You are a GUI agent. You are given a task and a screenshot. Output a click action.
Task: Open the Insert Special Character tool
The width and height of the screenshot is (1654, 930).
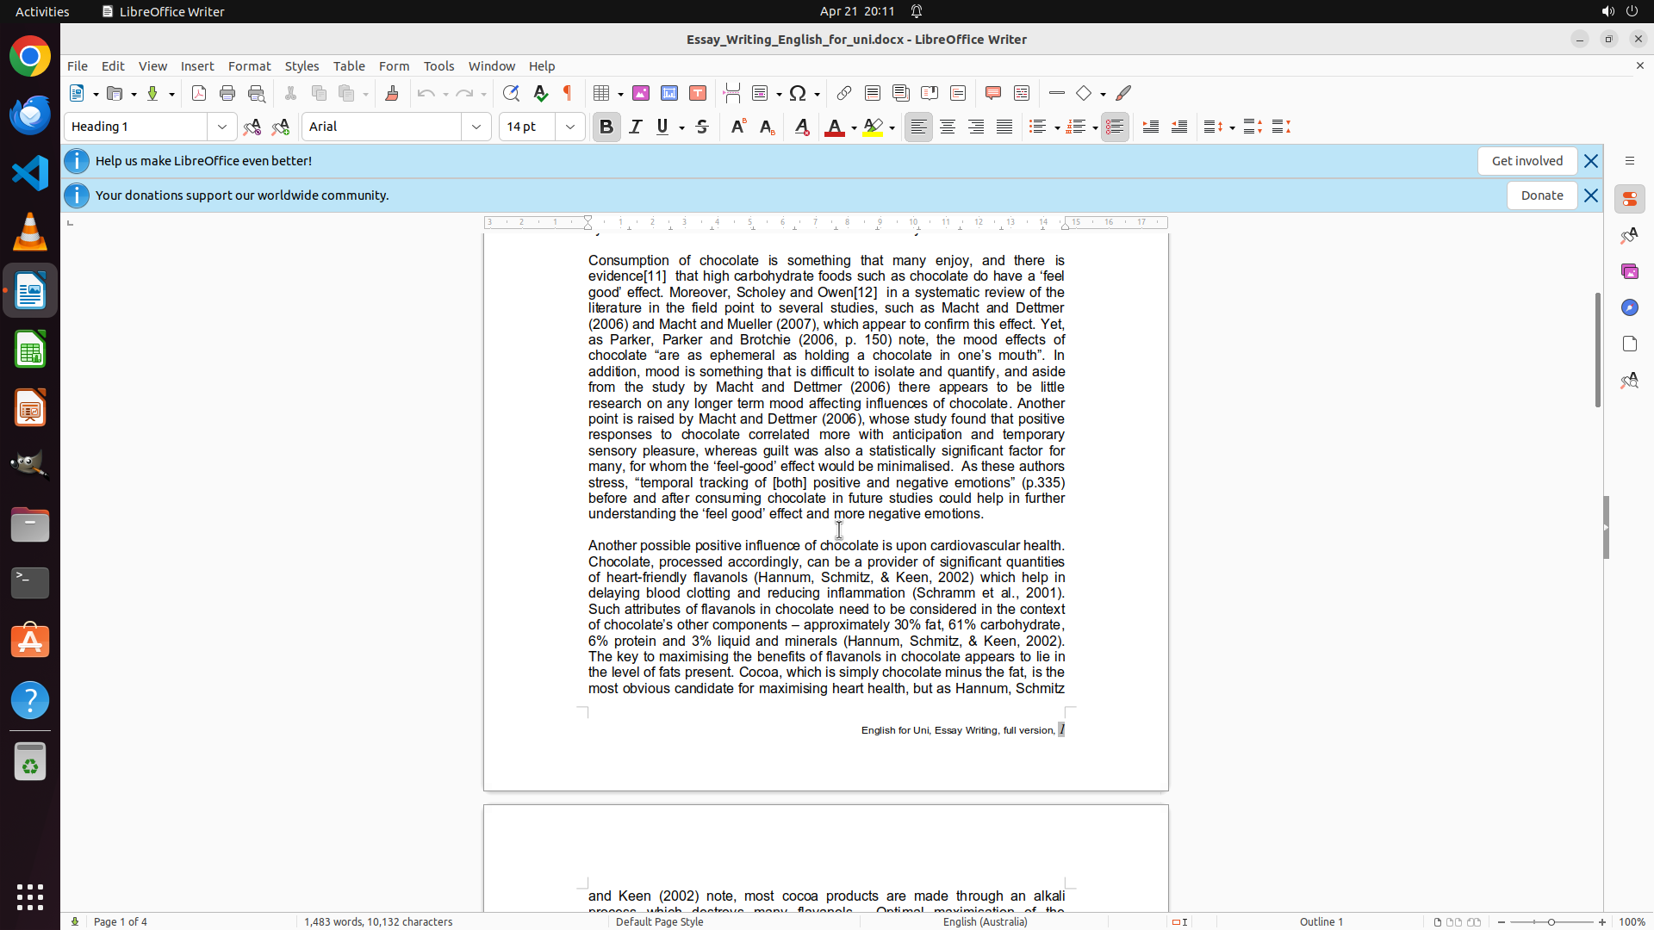click(x=798, y=93)
